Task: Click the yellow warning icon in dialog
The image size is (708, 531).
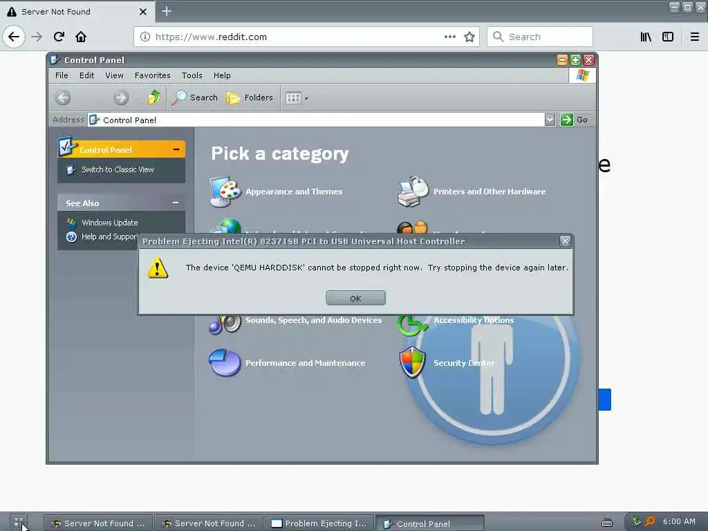Action: [158, 268]
